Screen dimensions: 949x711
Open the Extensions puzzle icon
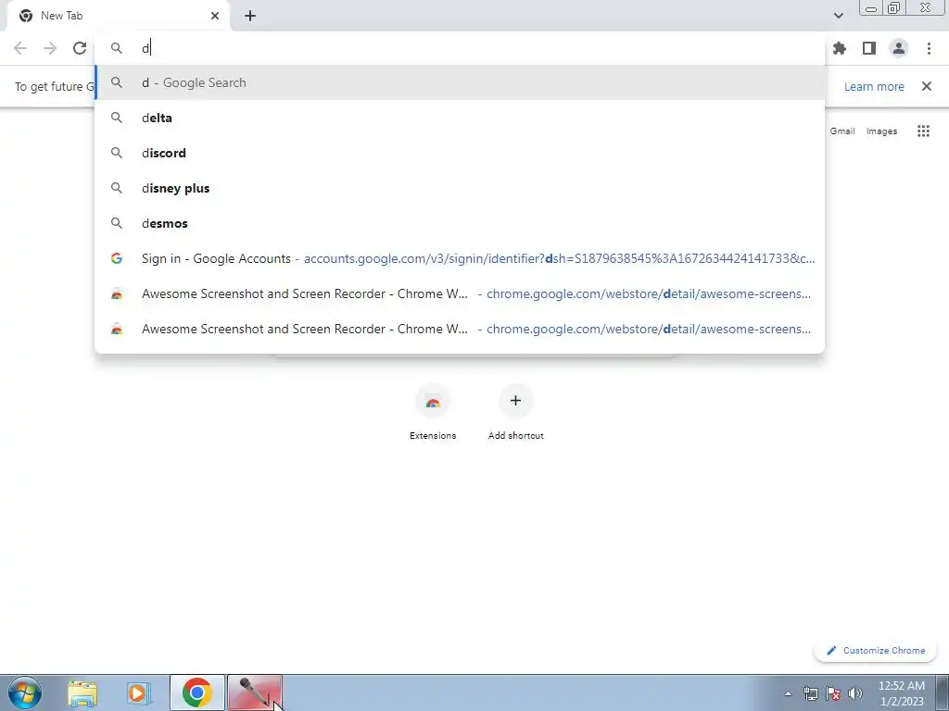coord(840,48)
